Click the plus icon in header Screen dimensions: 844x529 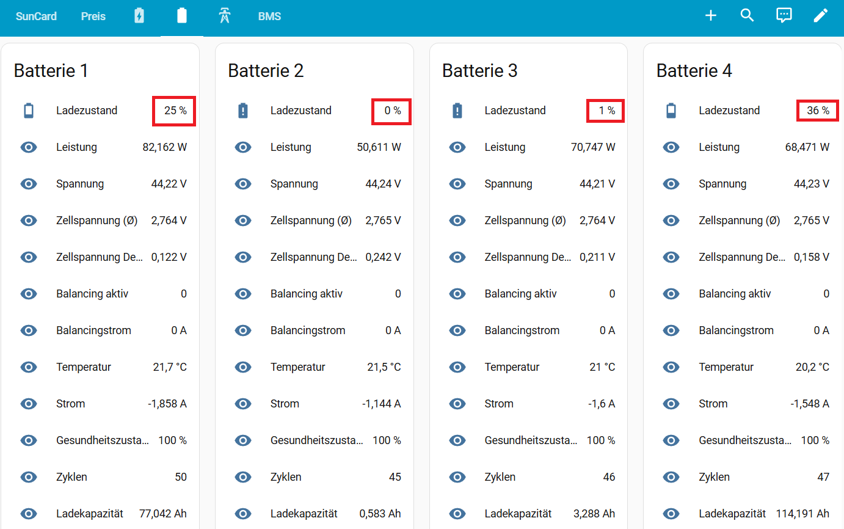711,16
